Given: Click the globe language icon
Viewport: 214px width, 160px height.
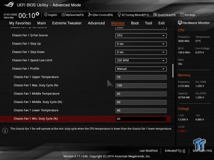Looking at the screenshot, I should (46, 14).
